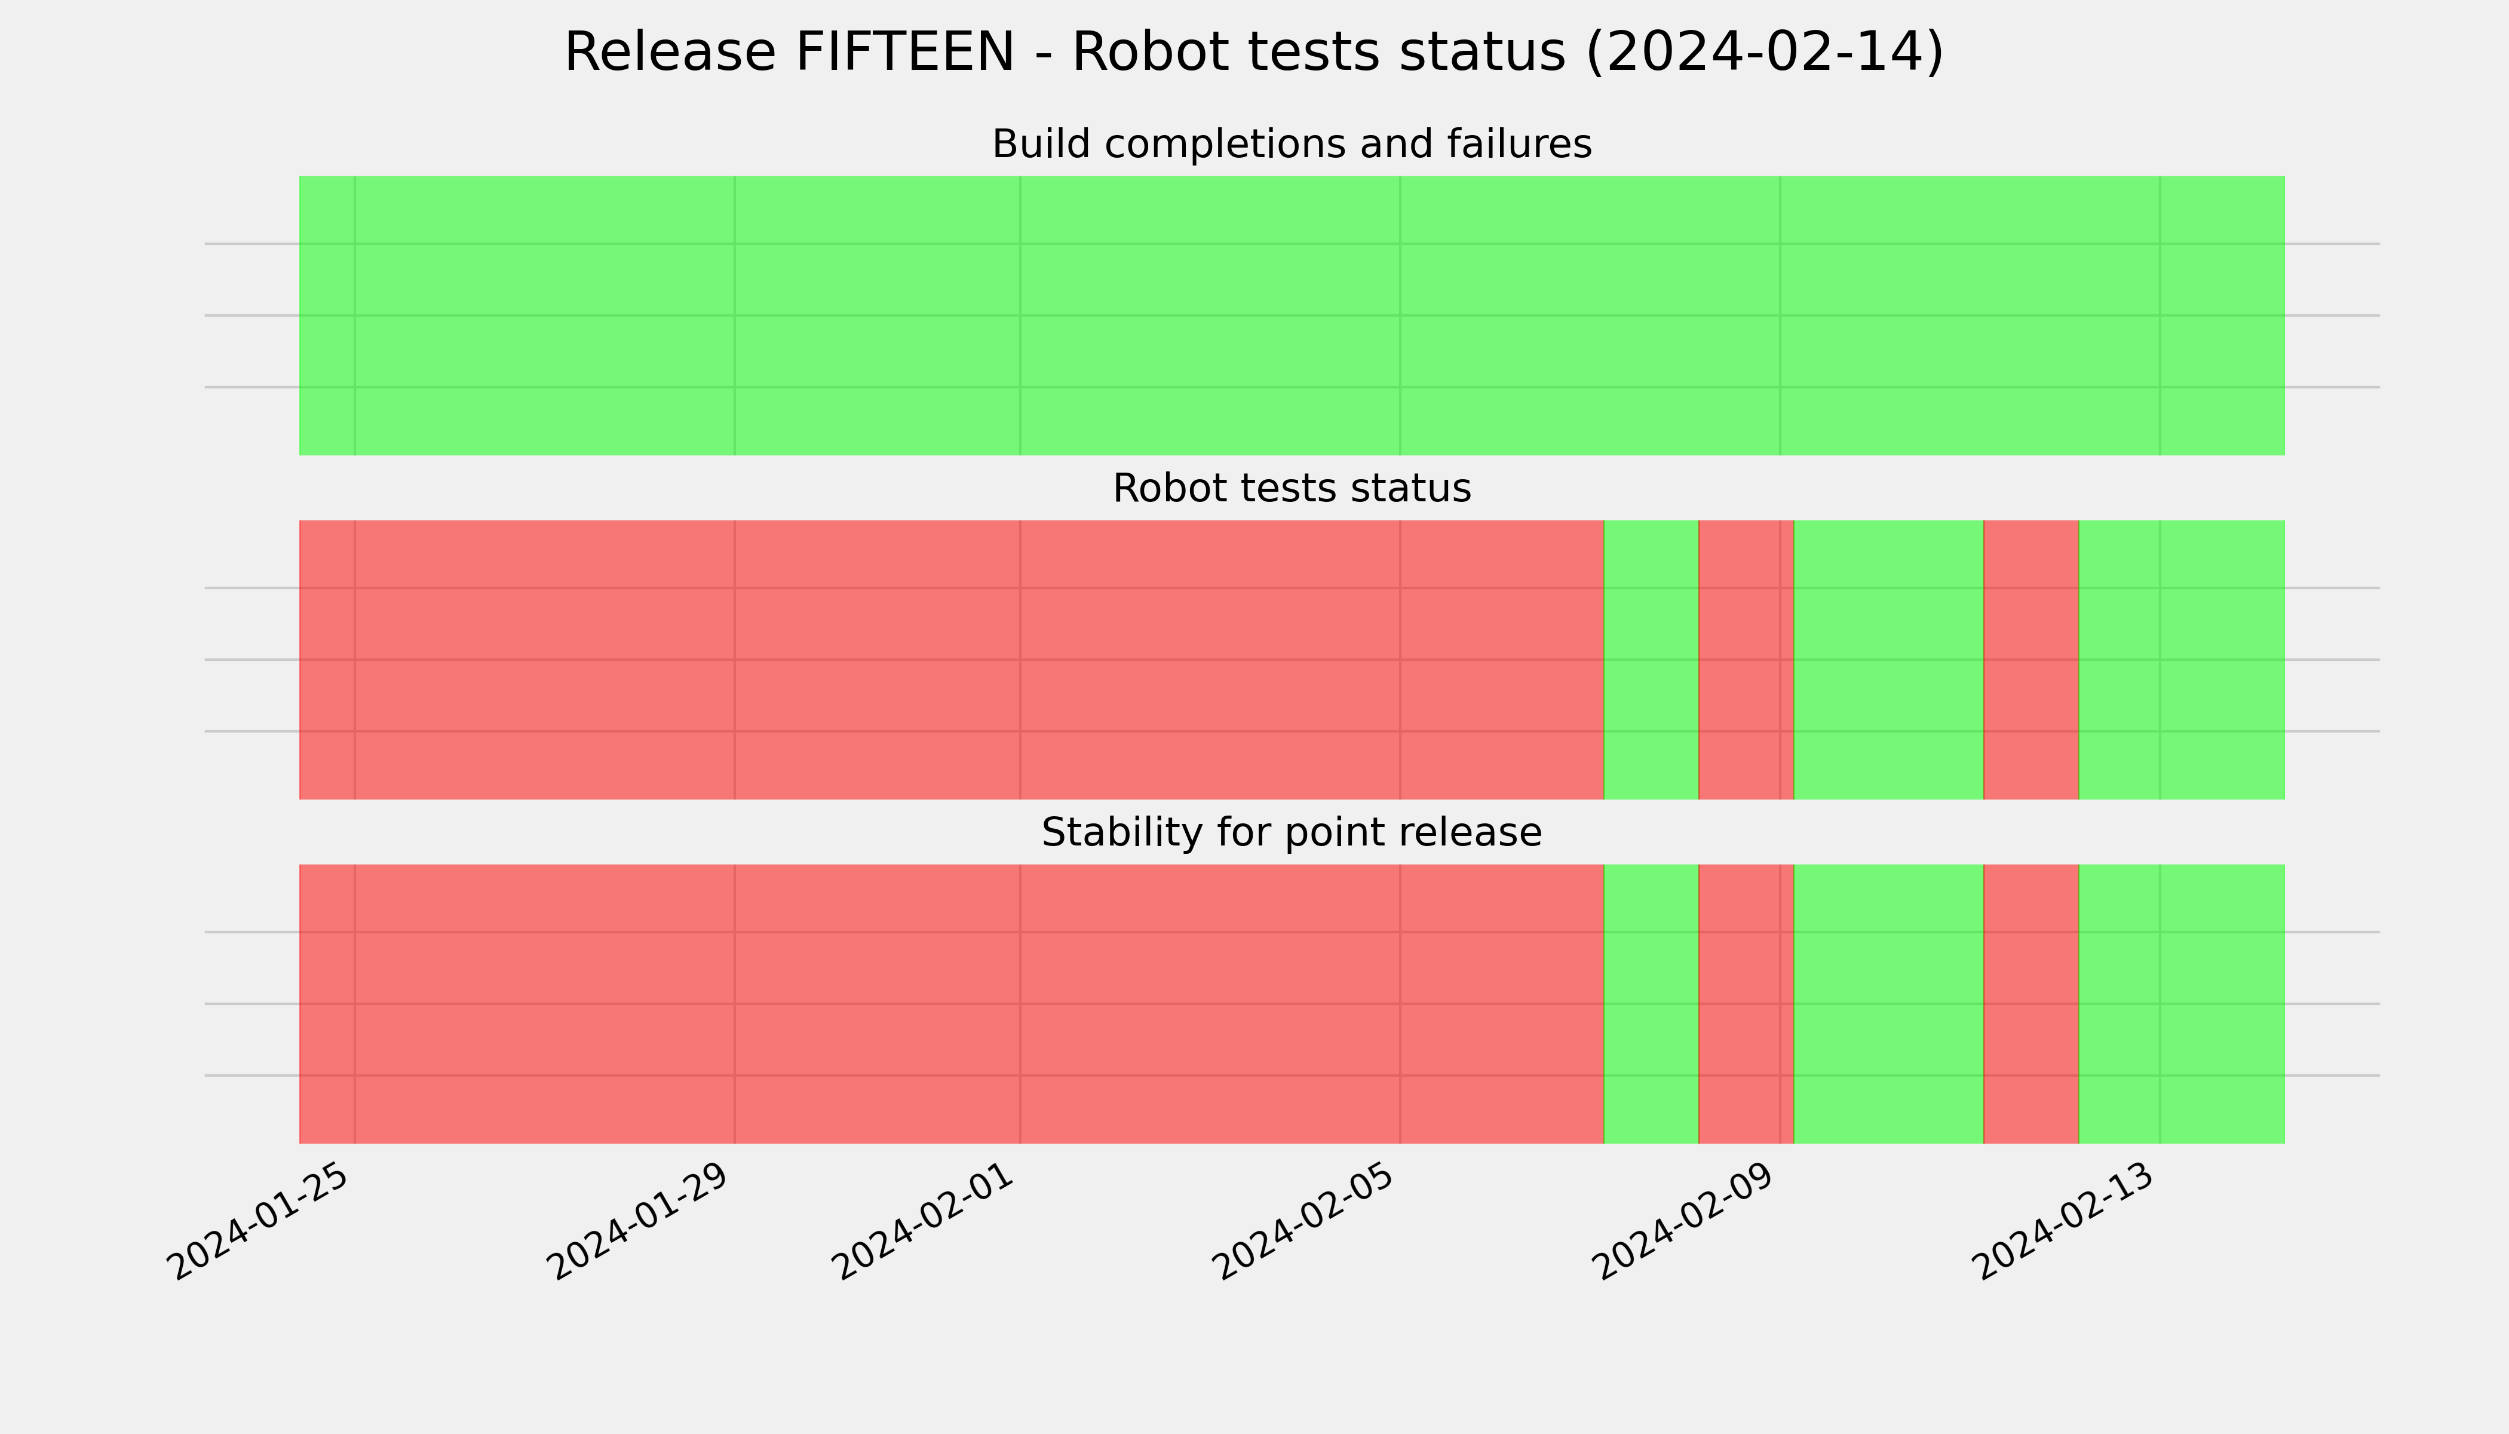The height and width of the screenshot is (1434, 2509).
Task: Click the large red region in Stability chart
Action: click(951, 1004)
